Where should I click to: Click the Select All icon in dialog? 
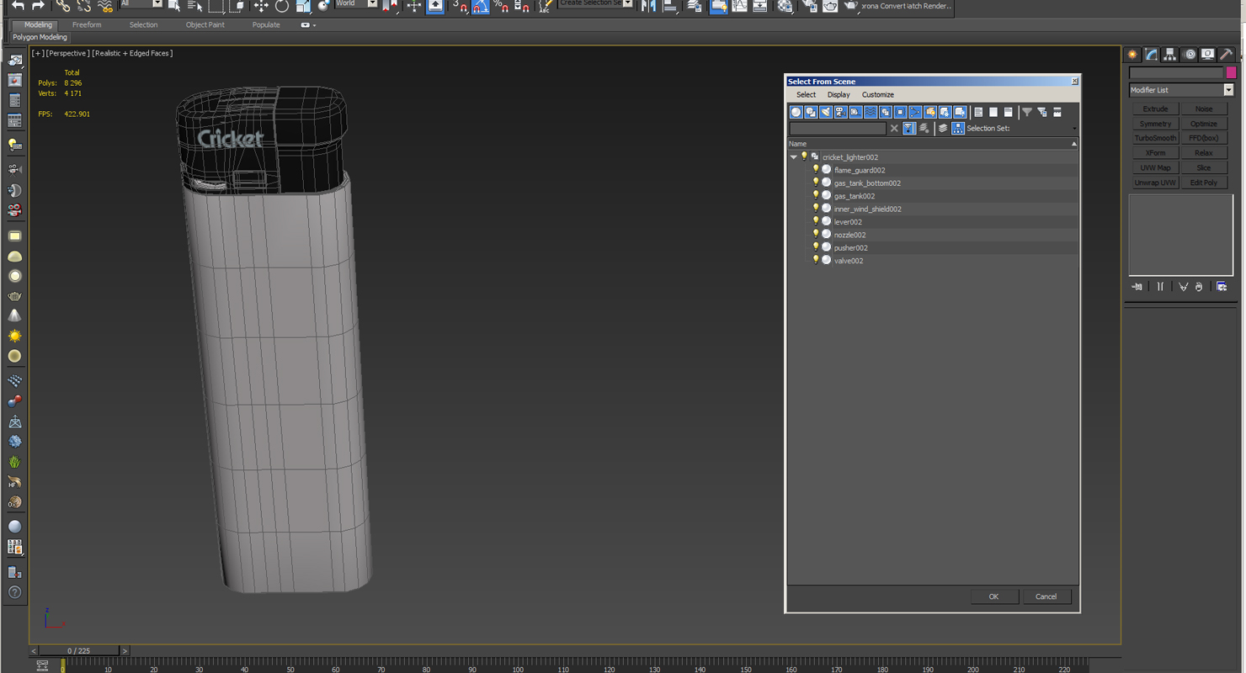coord(978,112)
